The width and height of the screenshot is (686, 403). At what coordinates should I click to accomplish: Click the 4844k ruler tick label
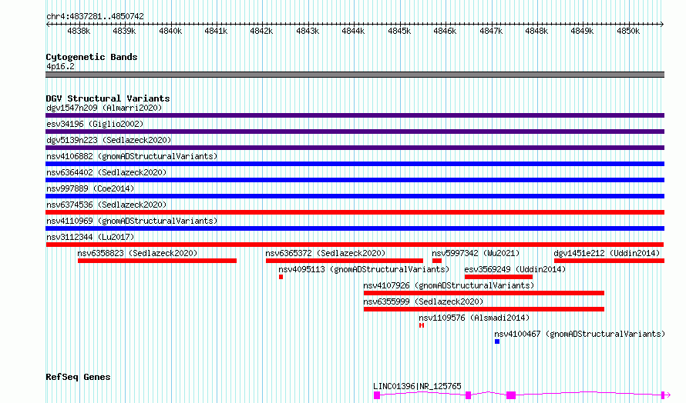coord(353,31)
